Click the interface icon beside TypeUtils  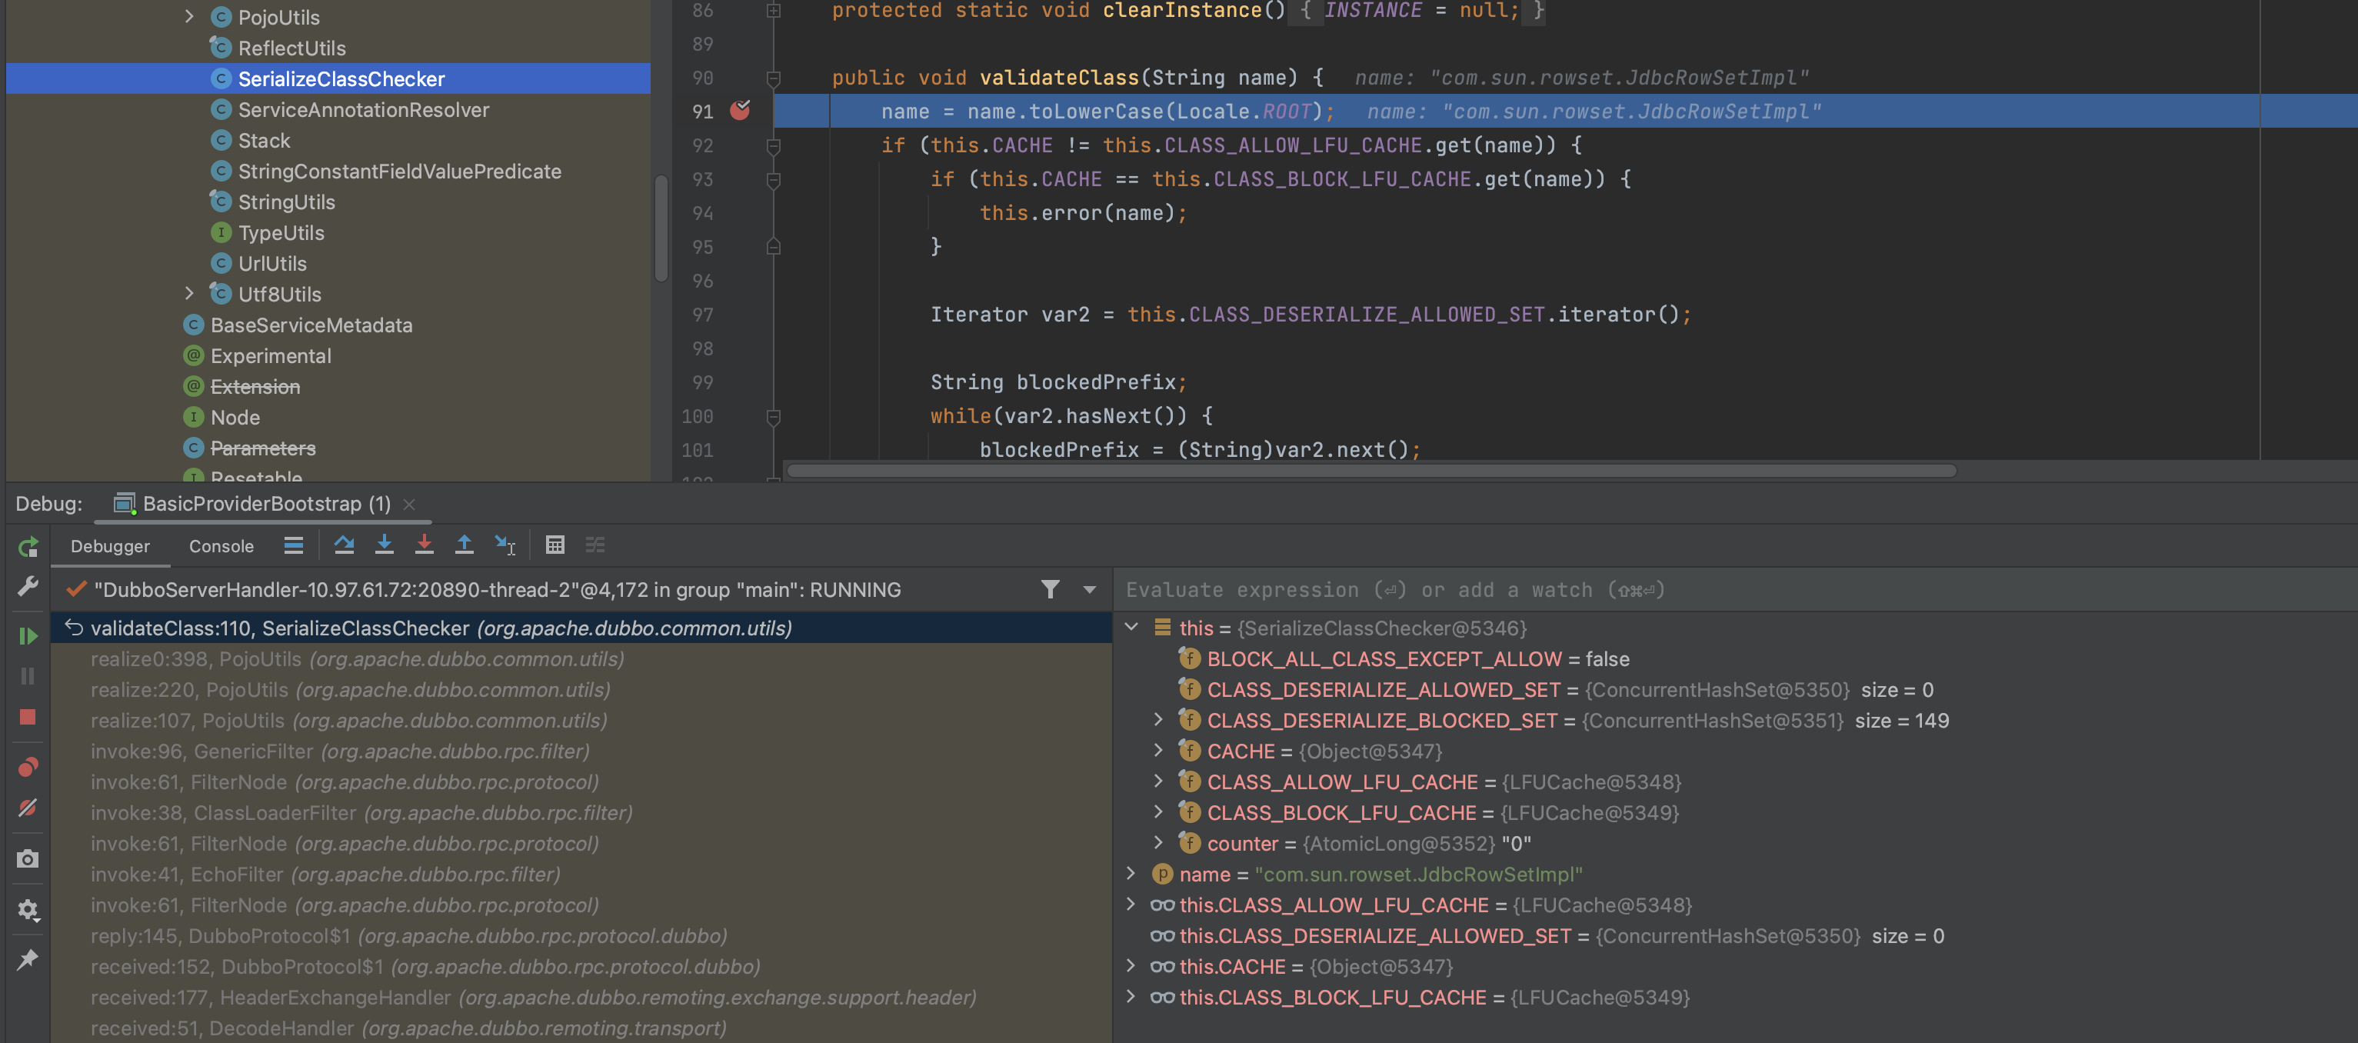[x=221, y=232]
